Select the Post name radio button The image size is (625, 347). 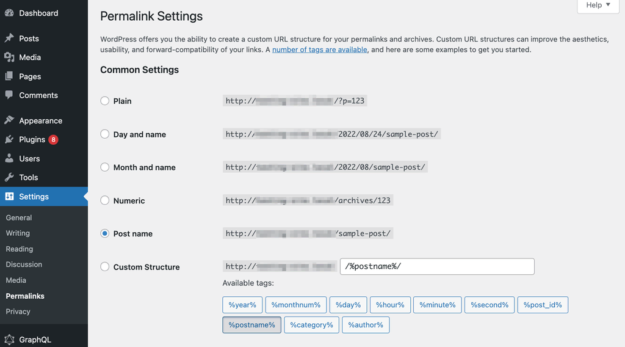pyautogui.click(x=105, y=233)
